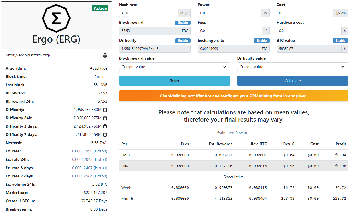The image size is (352, 212).
Task: Focus the Hash rate input field
Action: [148, 13]
